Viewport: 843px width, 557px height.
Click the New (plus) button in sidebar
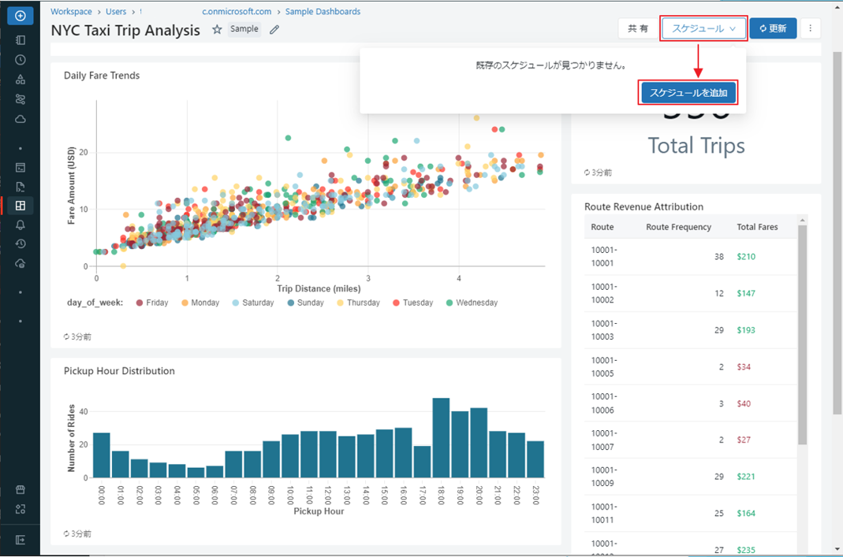(21, 16)
